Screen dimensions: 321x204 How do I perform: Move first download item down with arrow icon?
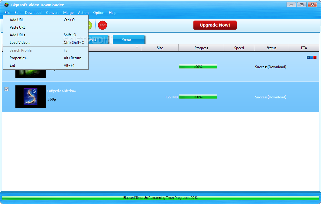311,57
